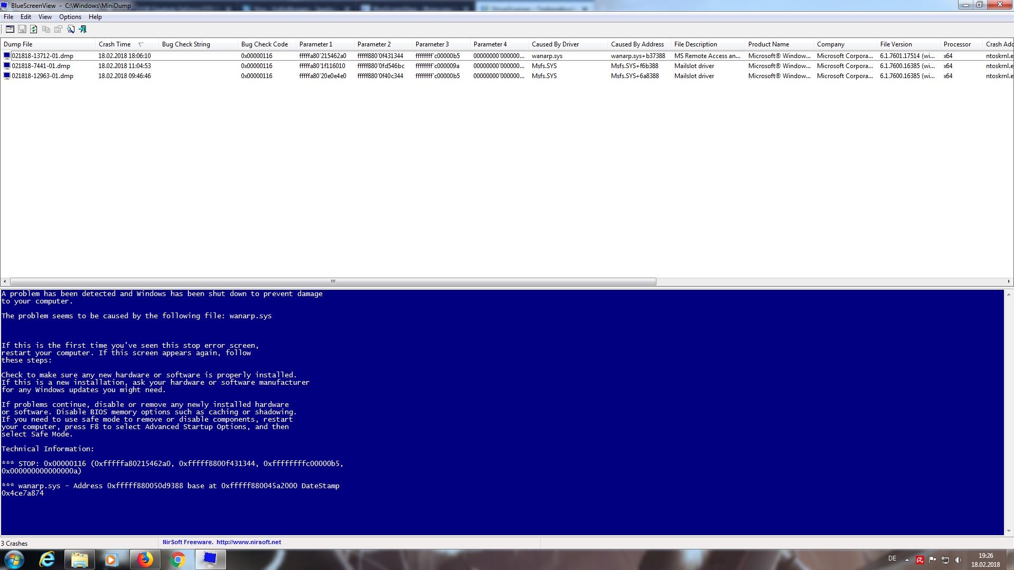The height and width of the screenshot is (570, 1014).
Task: Click the Caused By Driver column header
Action: 555,44
